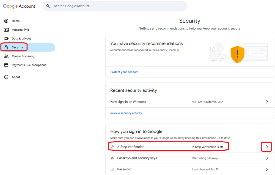The image size is (275, 175).
Task: Click the orange security warning shield
Action: pos(237,54)
